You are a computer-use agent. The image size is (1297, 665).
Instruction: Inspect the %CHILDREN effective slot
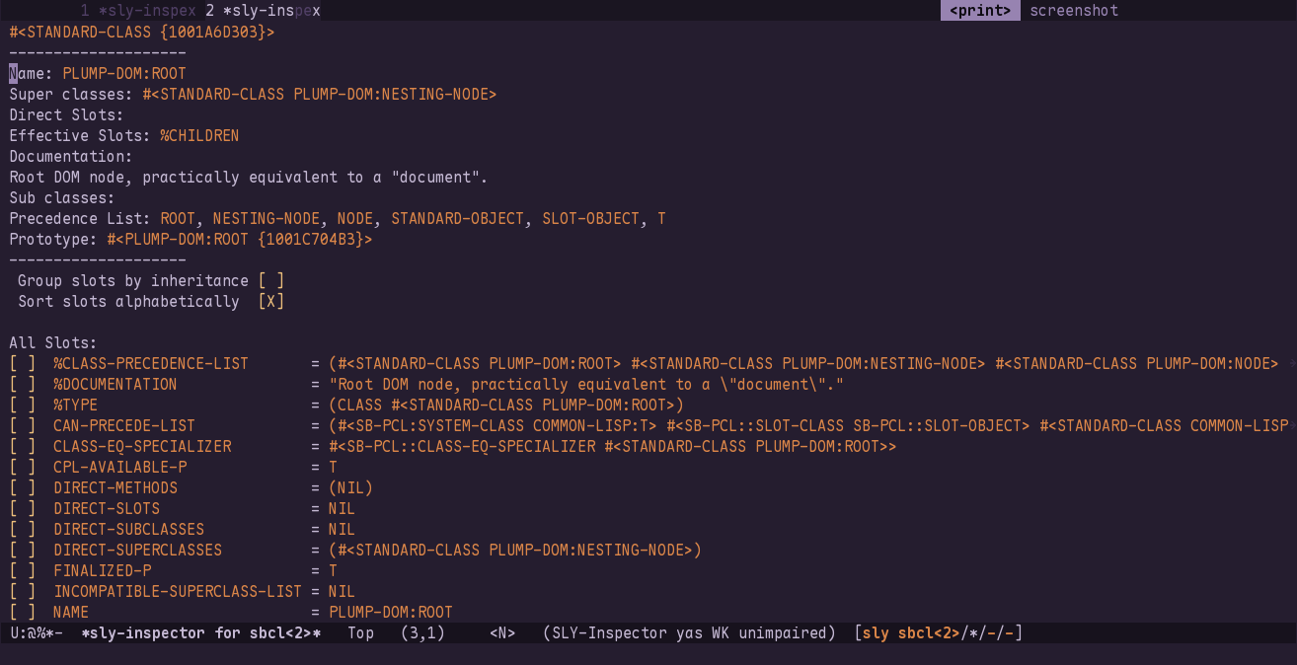[x=199, y=136]
